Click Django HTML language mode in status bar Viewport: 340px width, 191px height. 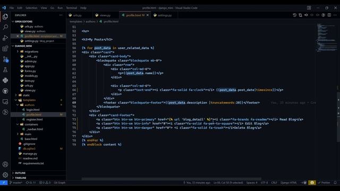[x=288, y=183]
